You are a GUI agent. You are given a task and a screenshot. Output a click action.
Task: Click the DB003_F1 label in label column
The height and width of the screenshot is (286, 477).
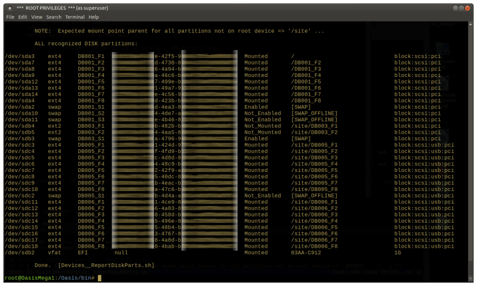pos(91,126)
